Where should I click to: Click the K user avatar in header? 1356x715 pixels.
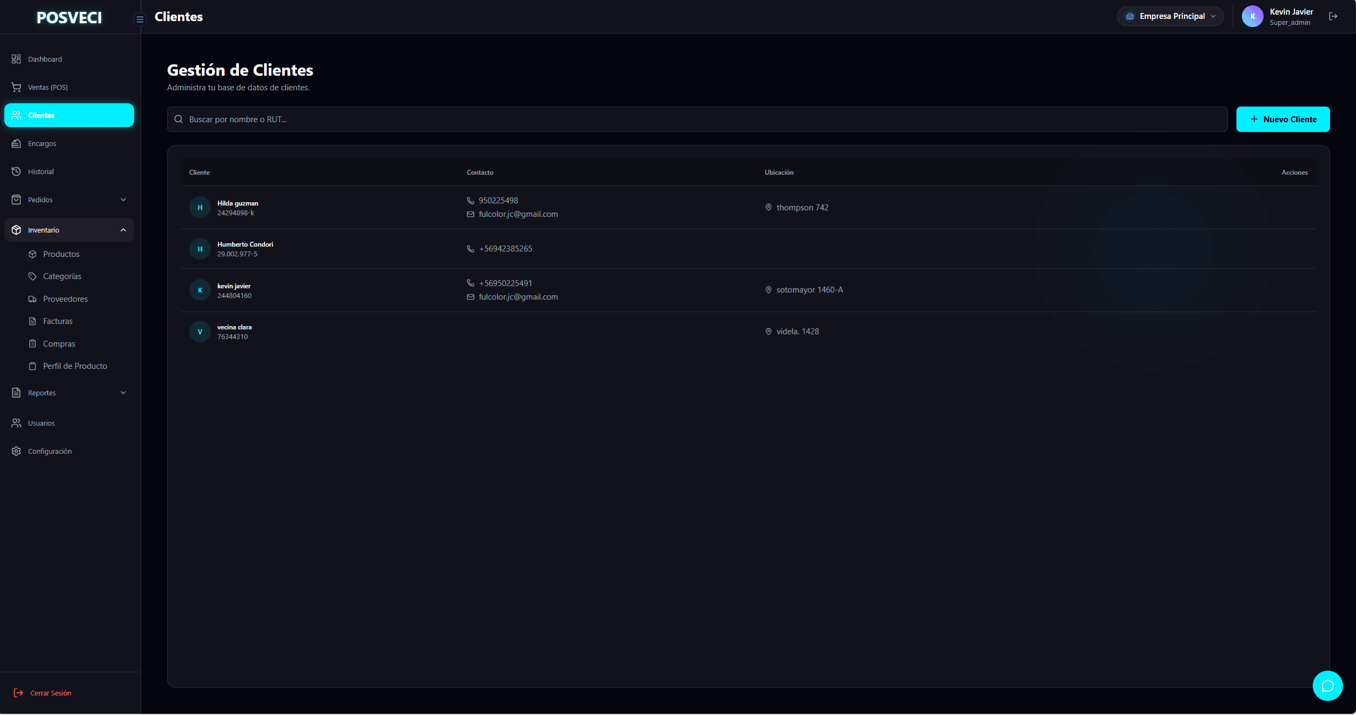[1252, 16]
